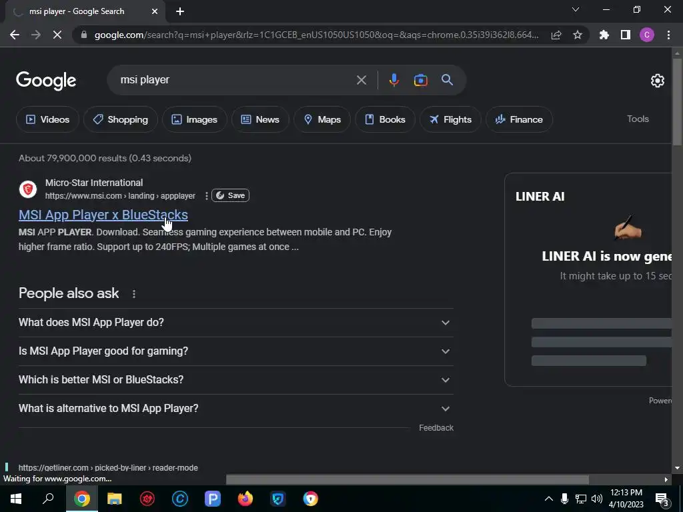Select the Images filter
This screenshot has width=683, height=512.
coord(195,119)
